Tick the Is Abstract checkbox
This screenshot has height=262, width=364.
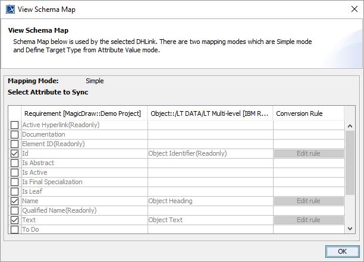pos(15,163)
